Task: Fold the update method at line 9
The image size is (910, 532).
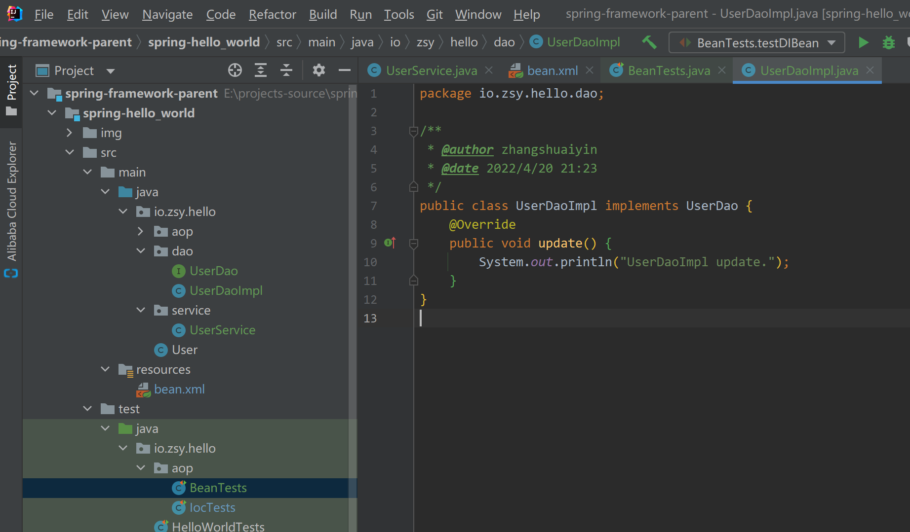Action: coord(414,244)
